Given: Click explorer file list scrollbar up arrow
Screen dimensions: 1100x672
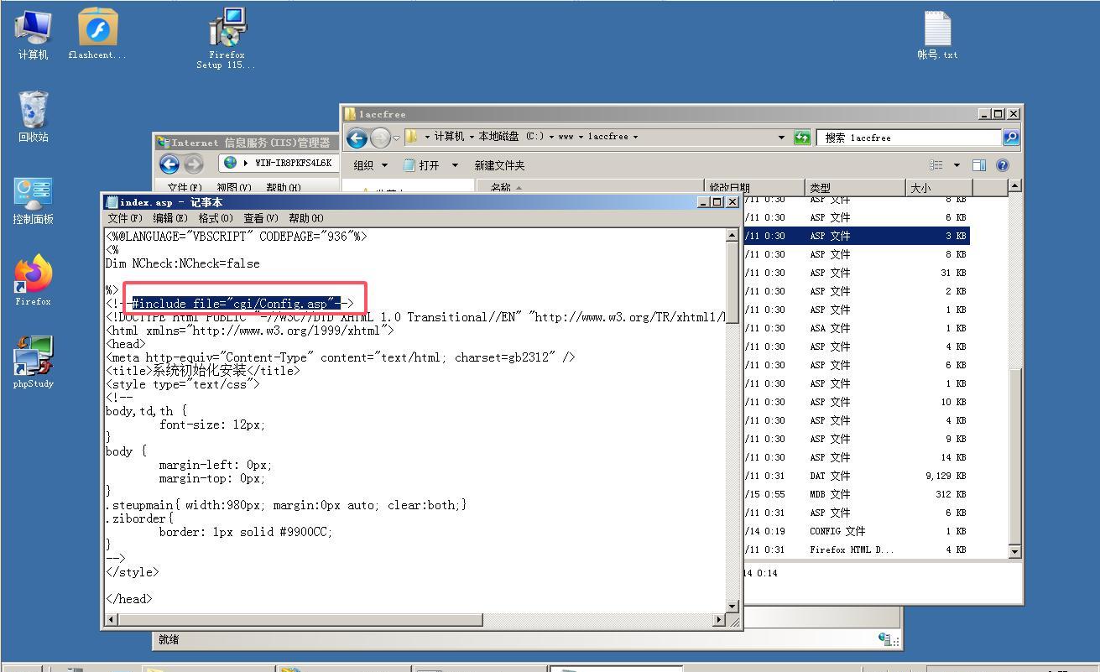Looking at the screenshot, I should click(x=1014, y=185).
